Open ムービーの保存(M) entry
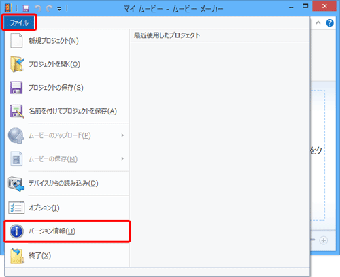The image size is (340, 277). click(67, 159)
